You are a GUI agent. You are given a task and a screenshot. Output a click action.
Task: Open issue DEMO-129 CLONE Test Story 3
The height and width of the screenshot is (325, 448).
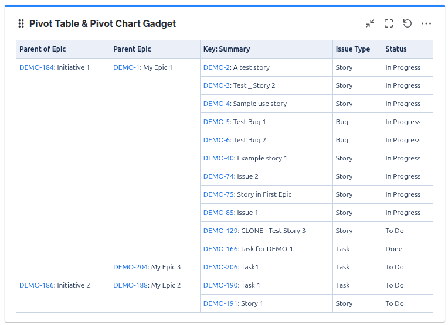click(220, 231)
